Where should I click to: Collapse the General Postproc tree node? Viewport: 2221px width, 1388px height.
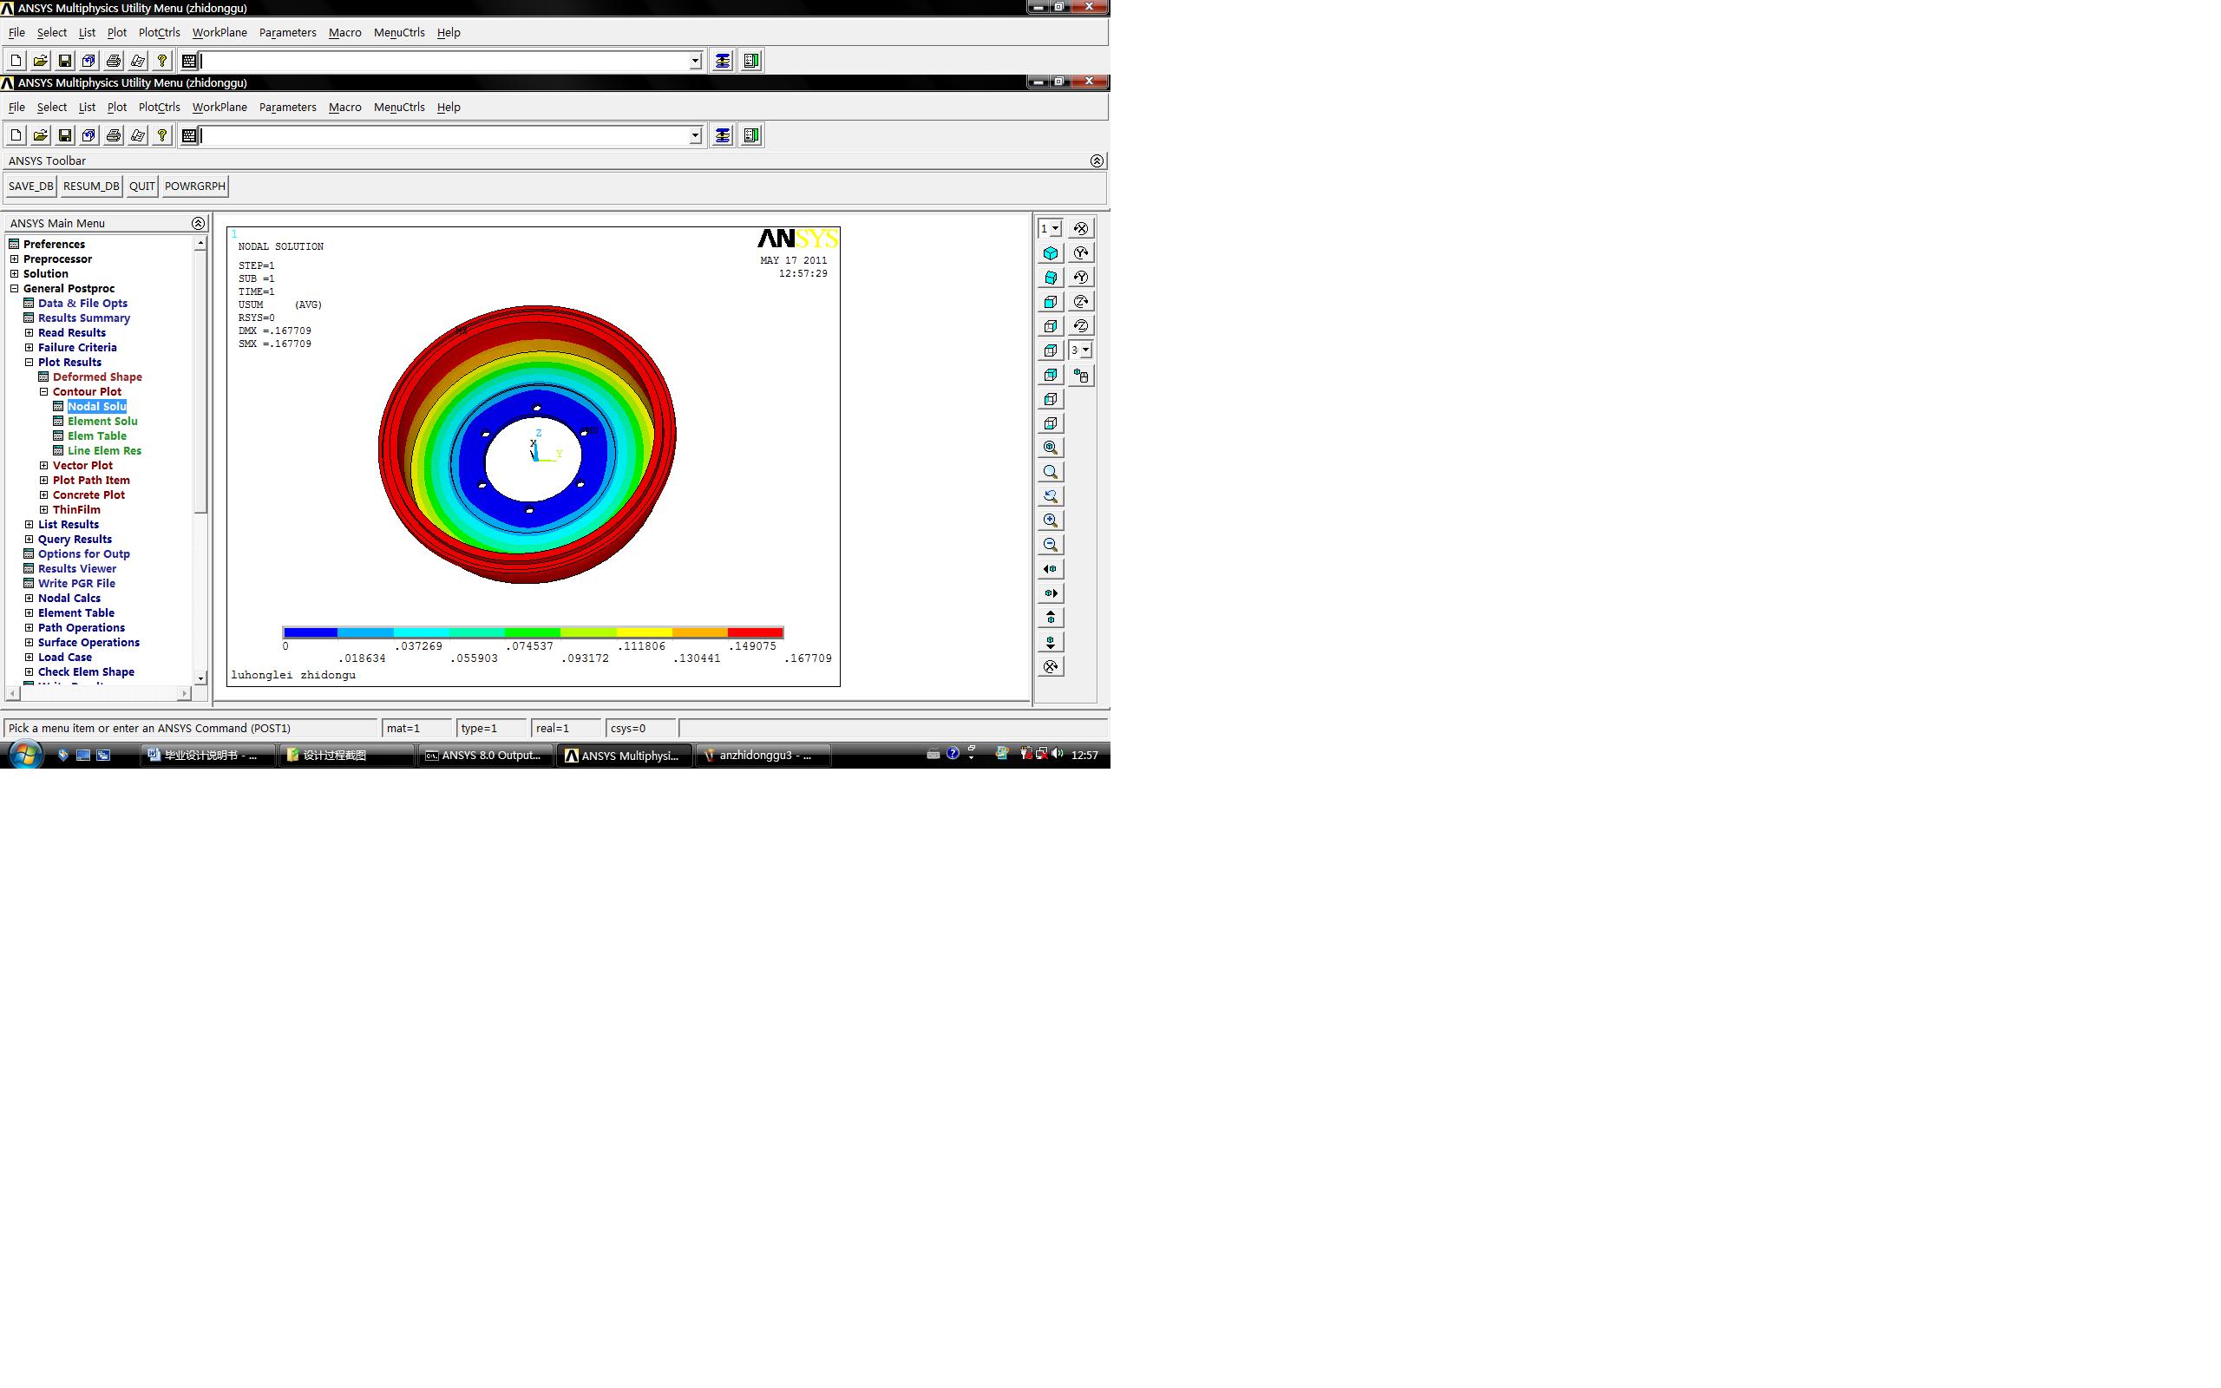tap(15, 289)
